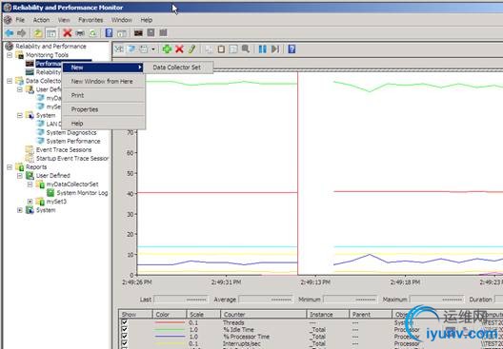Click the Highlight pencil icon

[x=191, y=49]
